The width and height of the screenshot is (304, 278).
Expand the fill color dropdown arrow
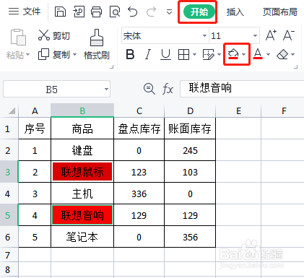(x=244, y=55)
